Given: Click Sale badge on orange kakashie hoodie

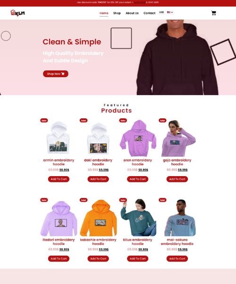Looking at the screenshot, I should click(84, 200).
